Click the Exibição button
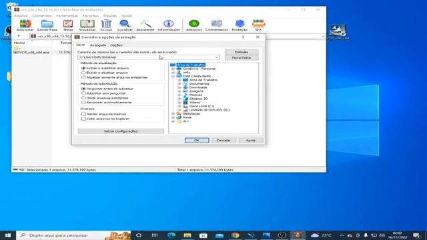Screen dimensions: 427x240 pos(242,52)
